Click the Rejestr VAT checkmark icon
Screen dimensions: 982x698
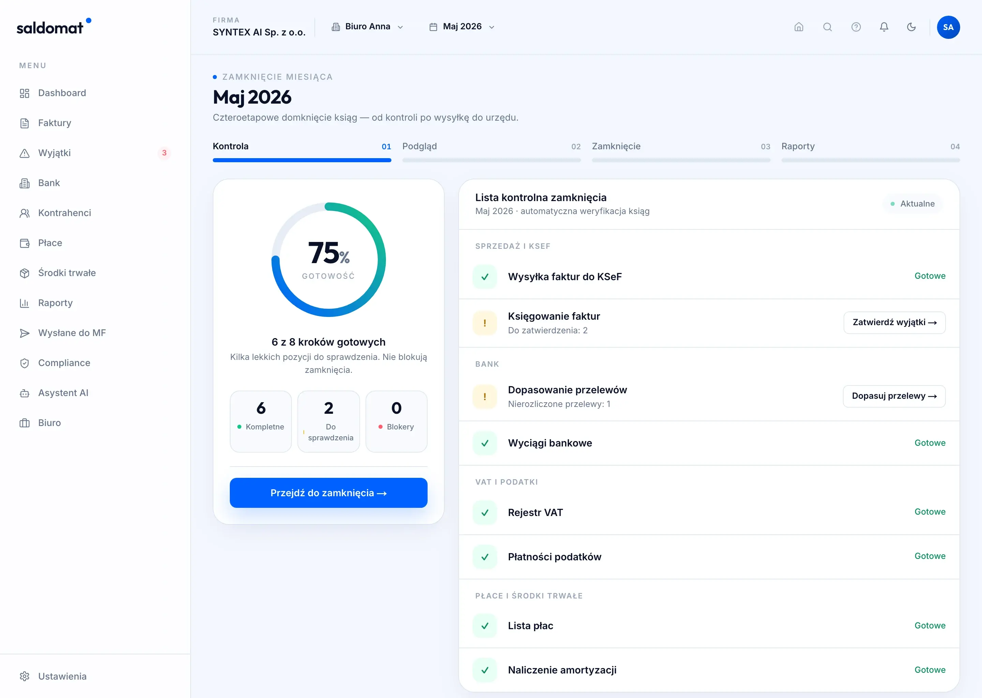click(485, 513)
